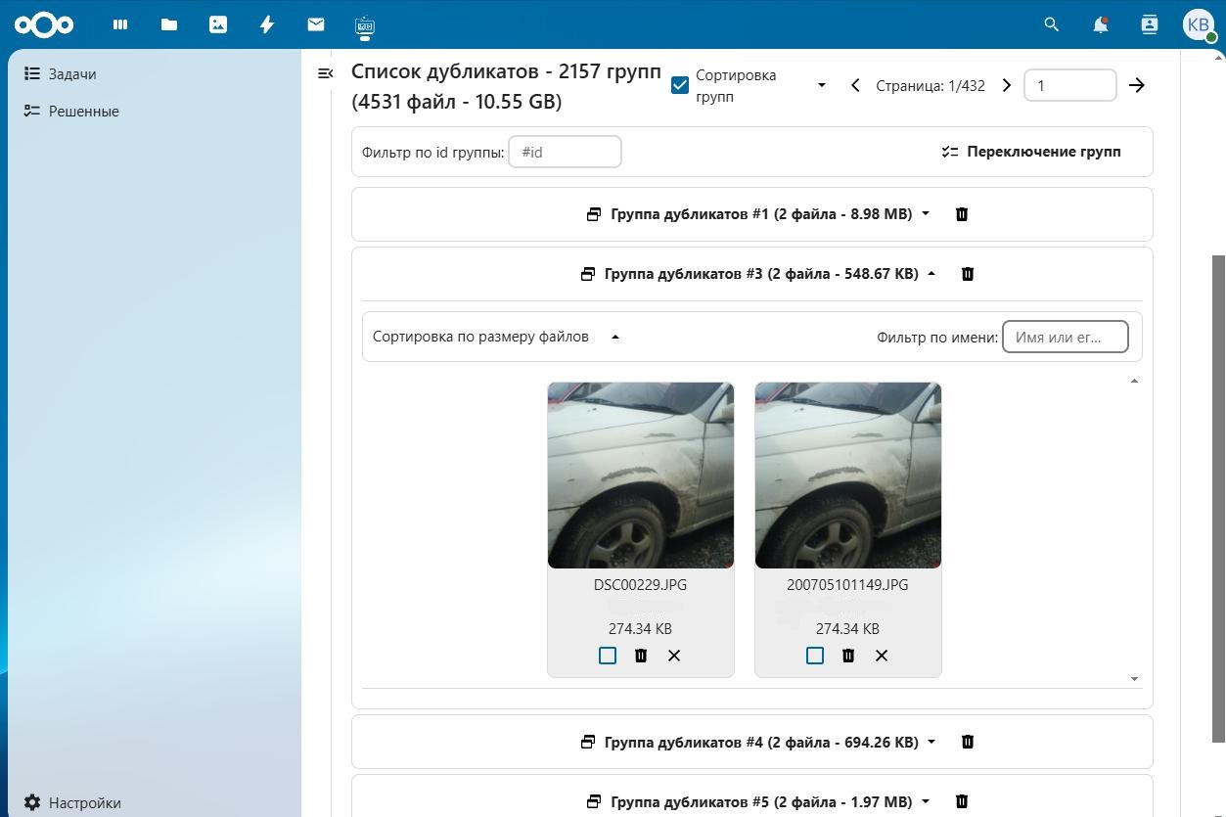
Task: Open the Resolved sidebar item
Action: (83, 112)
